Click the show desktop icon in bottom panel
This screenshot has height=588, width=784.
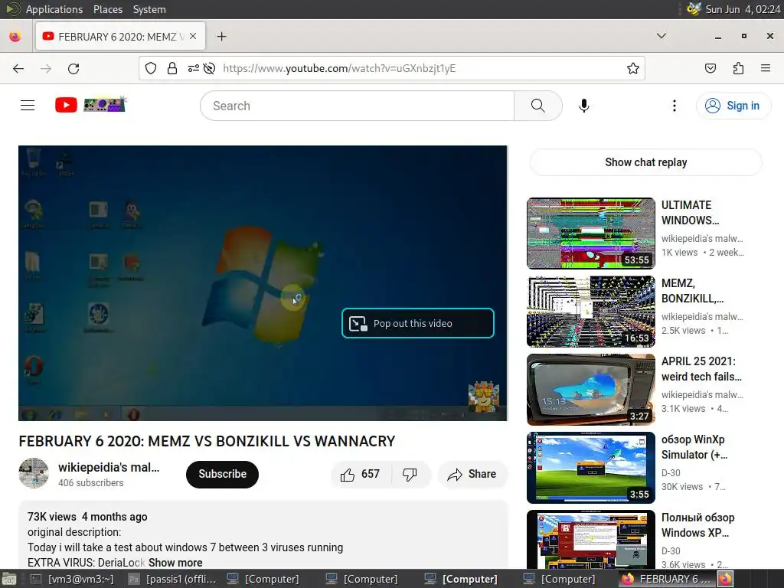[x=9, y=579]
